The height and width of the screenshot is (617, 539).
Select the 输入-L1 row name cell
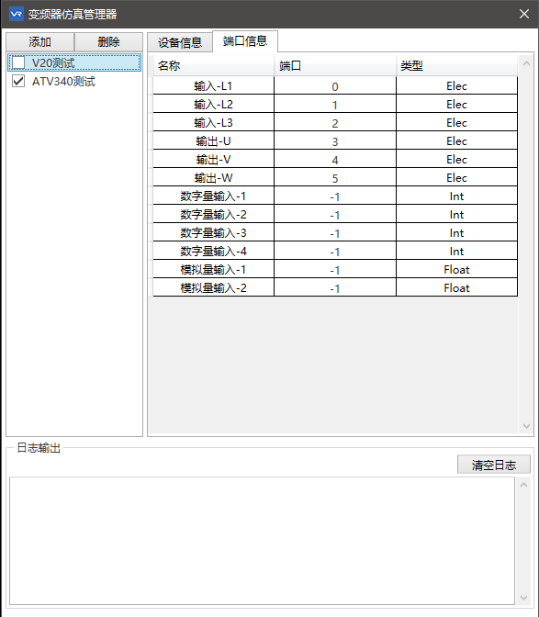(213, 85)
